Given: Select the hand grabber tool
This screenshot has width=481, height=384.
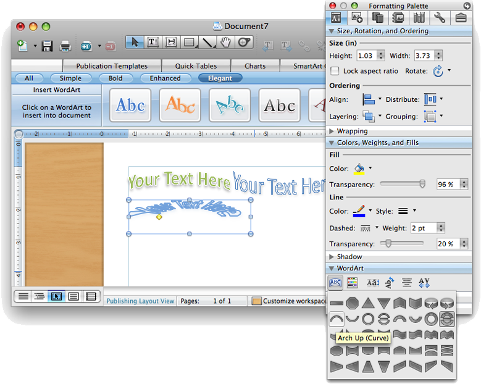Looking at the screenshot, I should pyautogui.click(x=226, y=43).
